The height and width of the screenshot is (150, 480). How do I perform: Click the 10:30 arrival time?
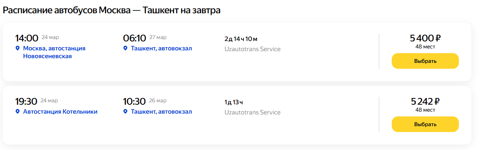pos(134,102)
